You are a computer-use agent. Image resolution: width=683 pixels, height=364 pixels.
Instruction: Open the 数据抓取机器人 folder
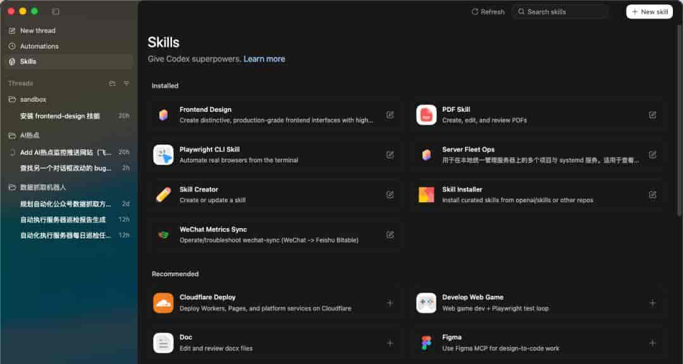click(x=69, y=187)
